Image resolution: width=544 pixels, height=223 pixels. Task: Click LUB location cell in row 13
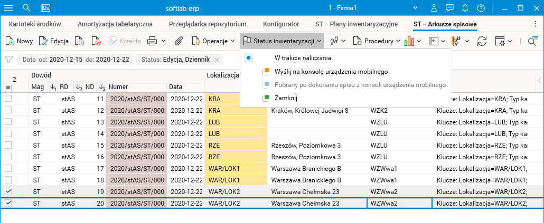pyautogui.click(x=236, y=122)
